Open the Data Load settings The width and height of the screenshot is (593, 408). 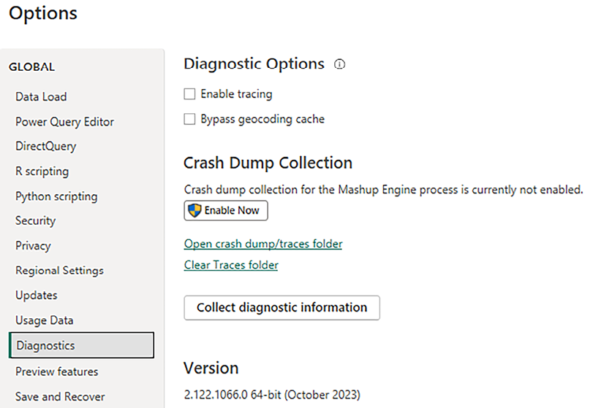(41, 97)
